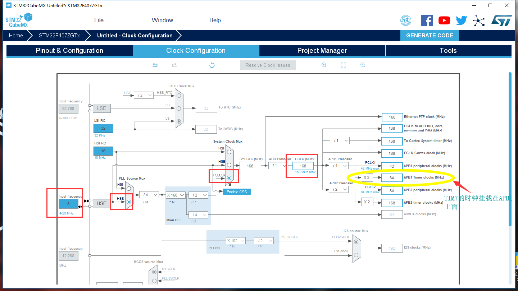Open the PLL /M divider dropdown

pyautogui.click(x=149, y=195)
